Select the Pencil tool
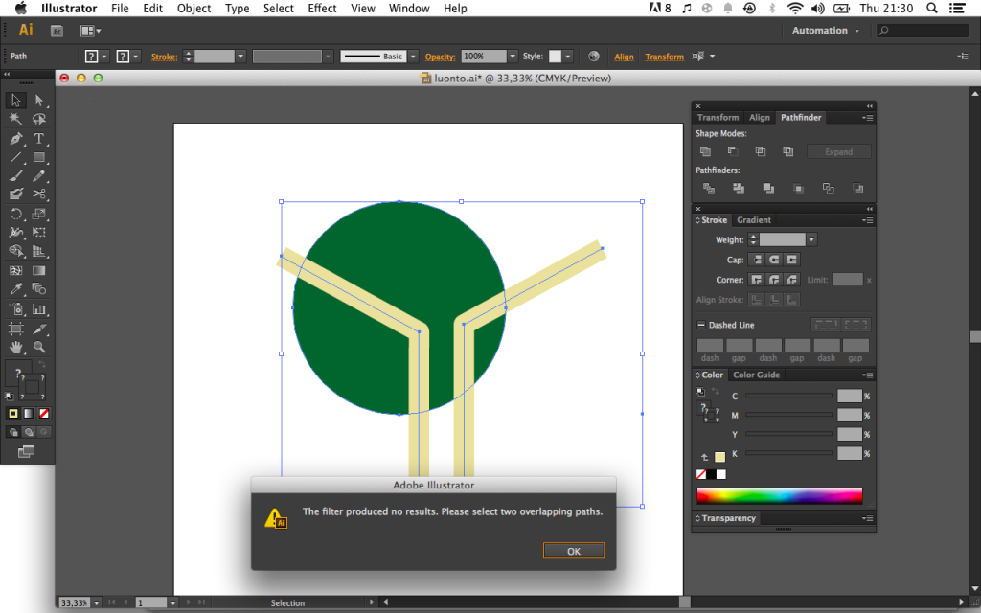Viewport: 981px width, 613px height. pyautogui.click(x=39, y=176)
